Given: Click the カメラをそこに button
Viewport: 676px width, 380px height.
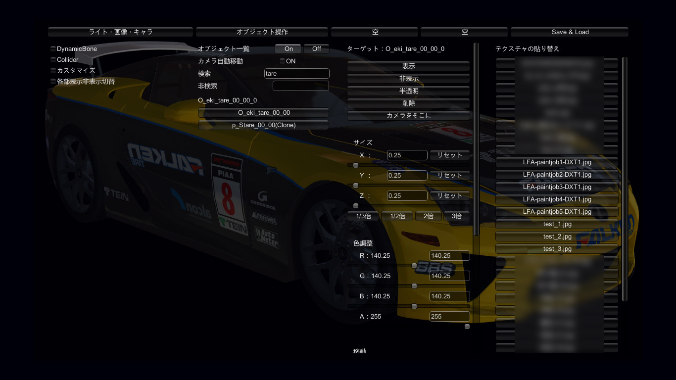Looking at the screenshot, I should (408, 116).
